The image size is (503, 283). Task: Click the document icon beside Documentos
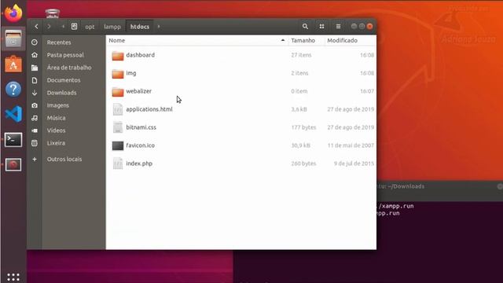[x=35, y=80]
